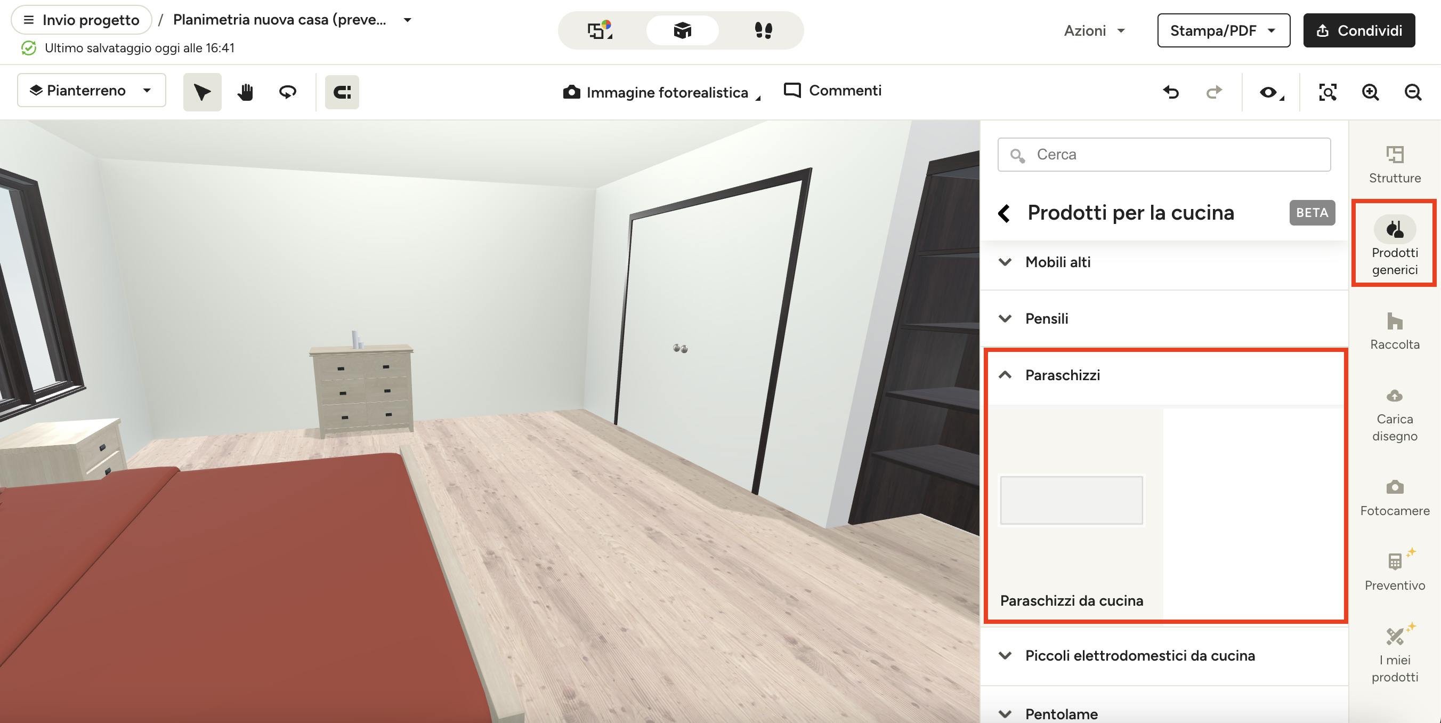Switch to first-person walk view
Image resolution: width=1441 pixels, height=723 pixels.
pos(763,30)
